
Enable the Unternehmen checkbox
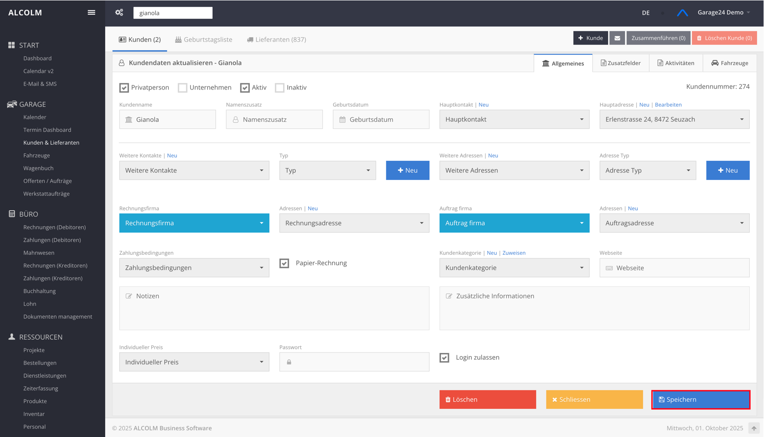(183, 88)
